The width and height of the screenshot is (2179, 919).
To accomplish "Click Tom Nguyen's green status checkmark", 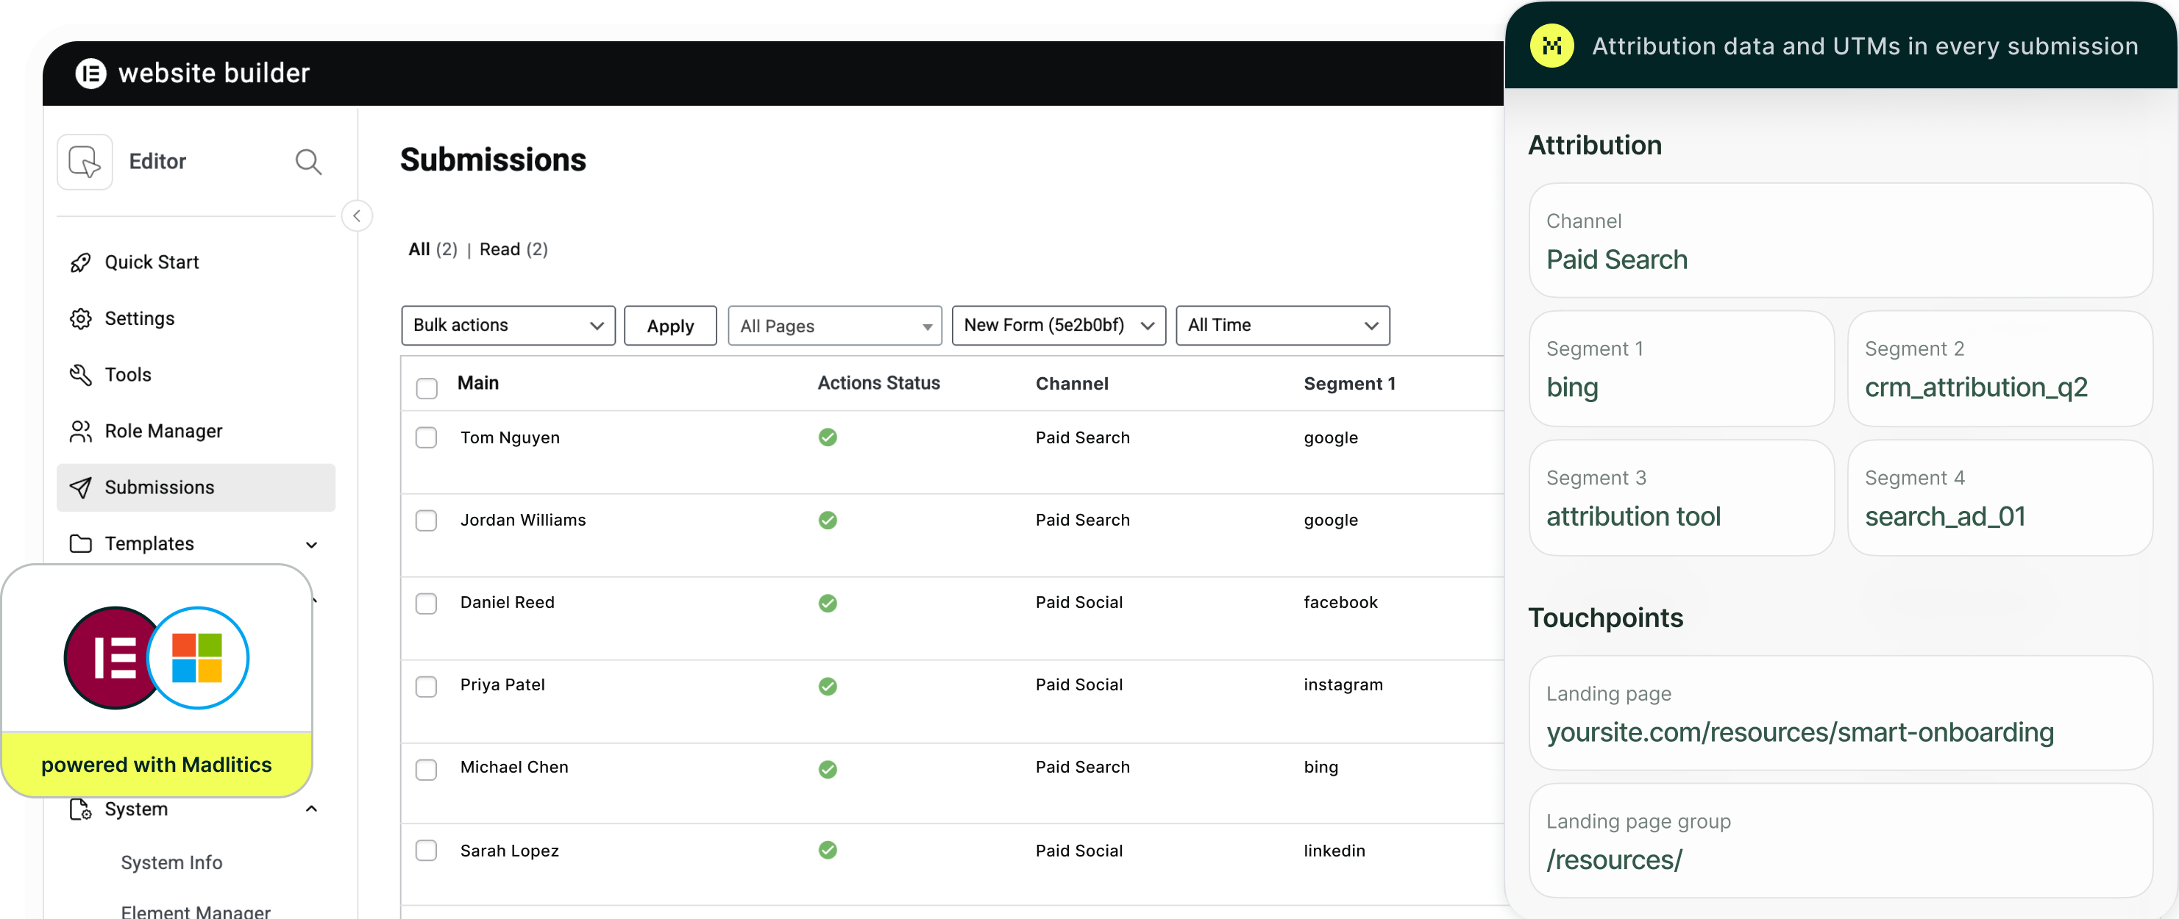I will pos(828,437).
